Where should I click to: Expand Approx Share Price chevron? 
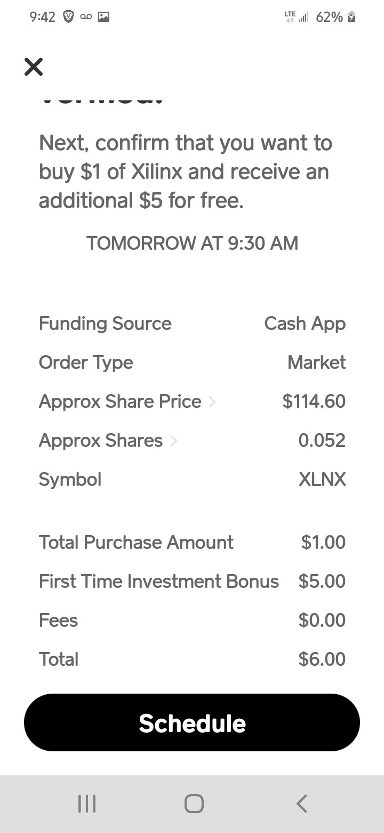point(212,402)
